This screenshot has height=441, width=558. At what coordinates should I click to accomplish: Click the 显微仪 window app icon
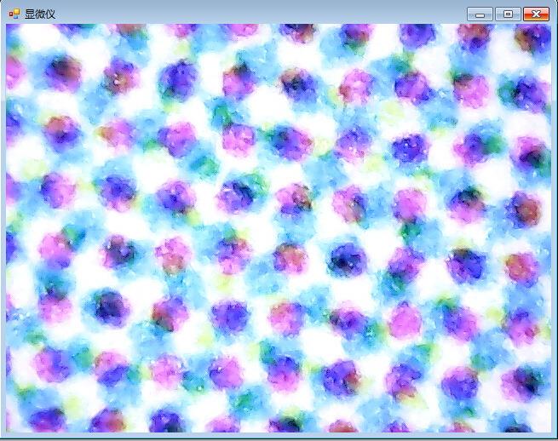[x=14, y=14]
